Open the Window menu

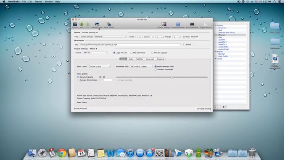click(x=49, y=1)
